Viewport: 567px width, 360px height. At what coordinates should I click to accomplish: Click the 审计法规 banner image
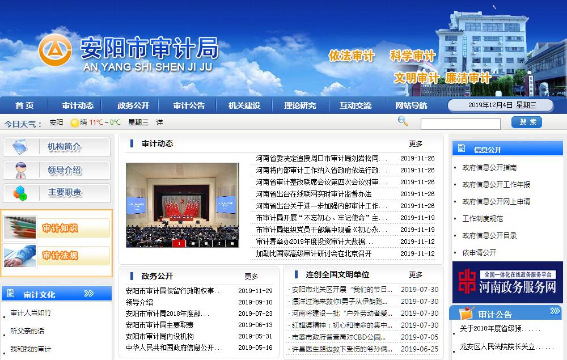click(57, 255)
